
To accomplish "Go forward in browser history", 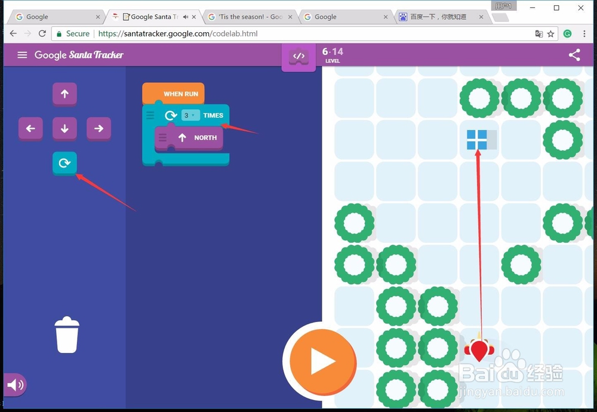I will [x=27, y=33].
